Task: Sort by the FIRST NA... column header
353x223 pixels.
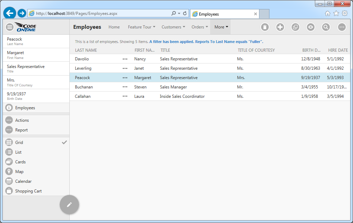Action: click(145, 50)
